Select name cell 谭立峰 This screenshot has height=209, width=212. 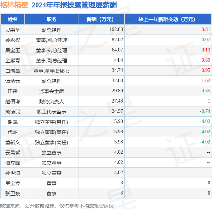tap(13, 163)
